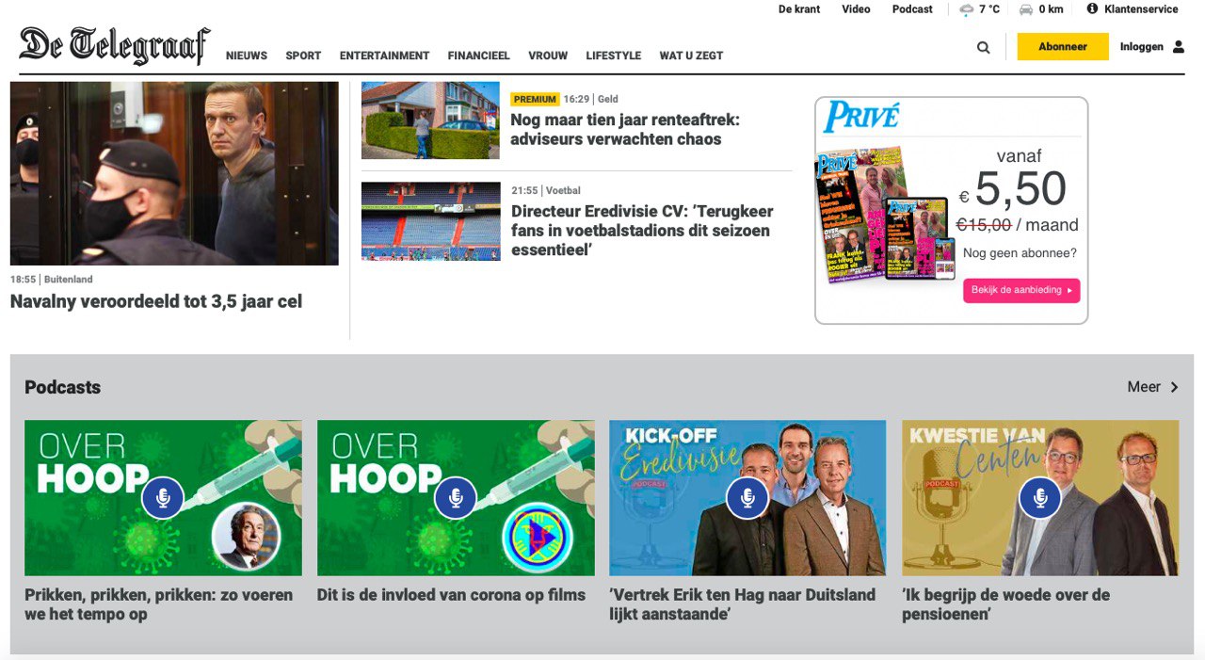Open podcast title 'Prikken, prikken, prikken: zo voeren'
The height and width of the screenshot is (660, 1205).
pyautogui.click(x=158, y=604)
